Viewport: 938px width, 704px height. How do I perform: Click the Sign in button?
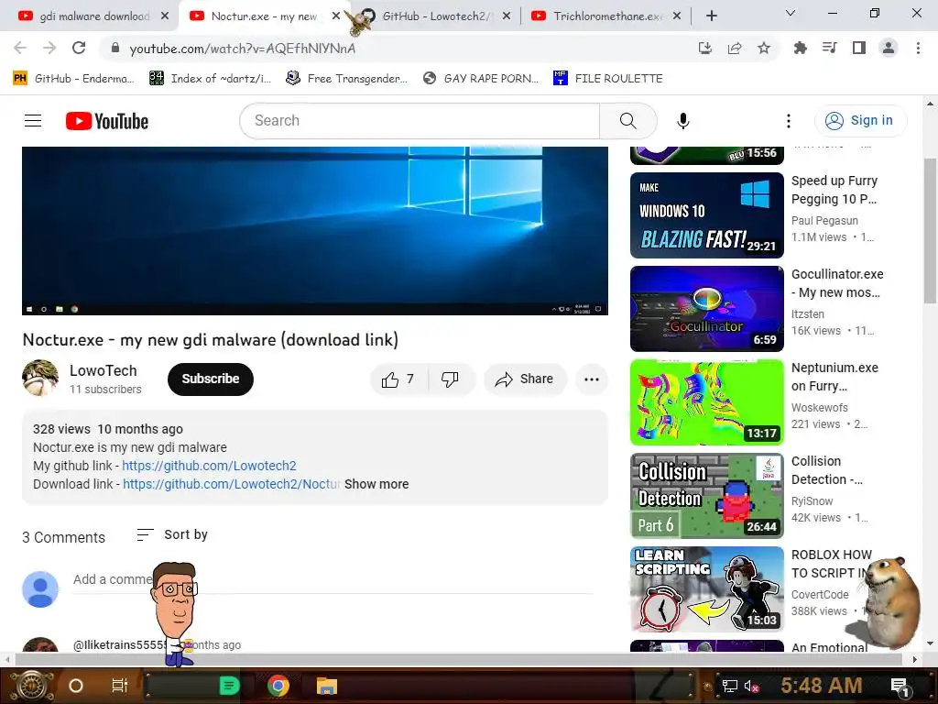[861, 121]
